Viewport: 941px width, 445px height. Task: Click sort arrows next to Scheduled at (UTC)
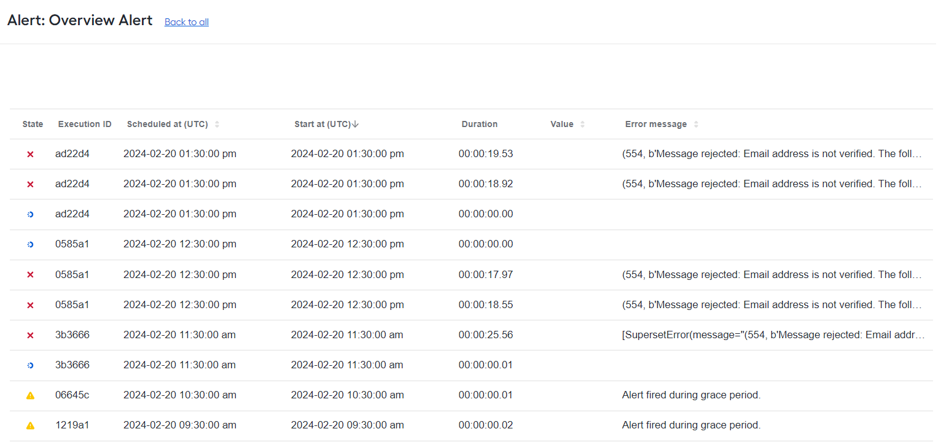tap(217, 125)
